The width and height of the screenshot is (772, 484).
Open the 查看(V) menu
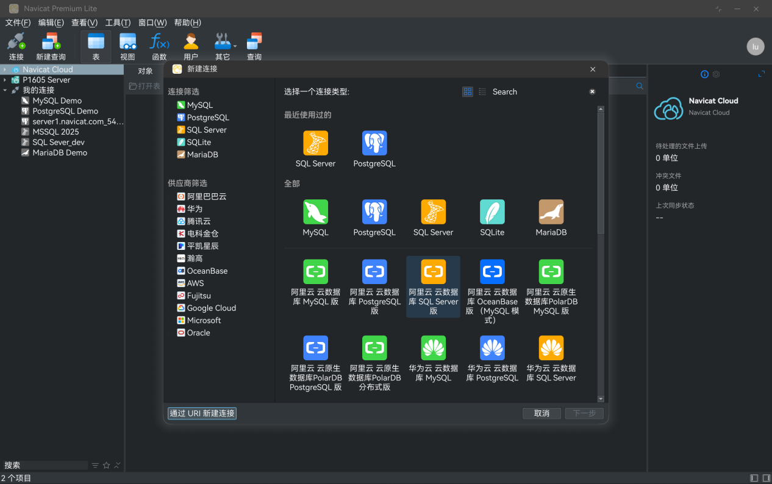84,23
